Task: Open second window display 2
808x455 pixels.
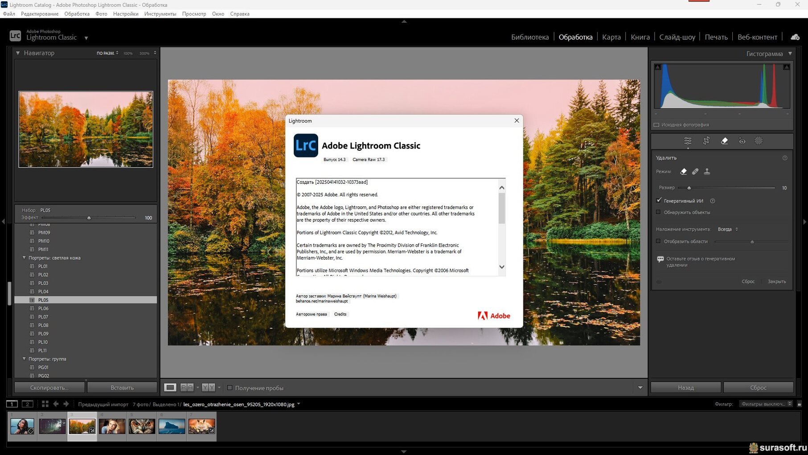Action: click(27, 404)
